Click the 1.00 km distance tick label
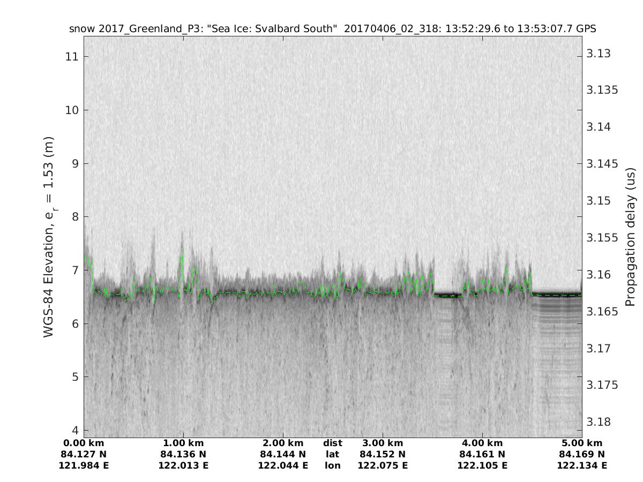643x482 pixels. [183, 443]
